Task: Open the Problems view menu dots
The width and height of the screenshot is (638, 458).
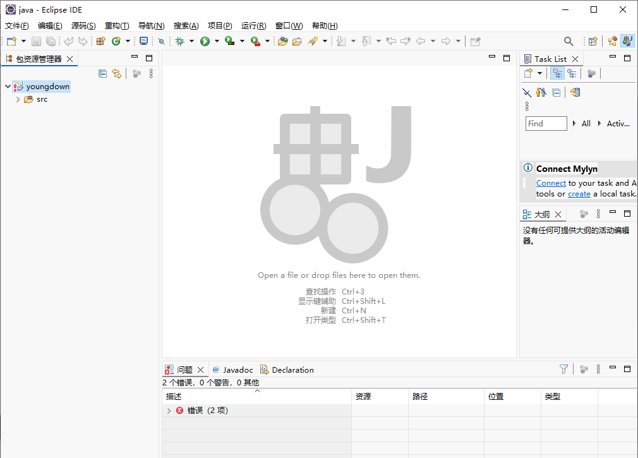Action: 598,370
